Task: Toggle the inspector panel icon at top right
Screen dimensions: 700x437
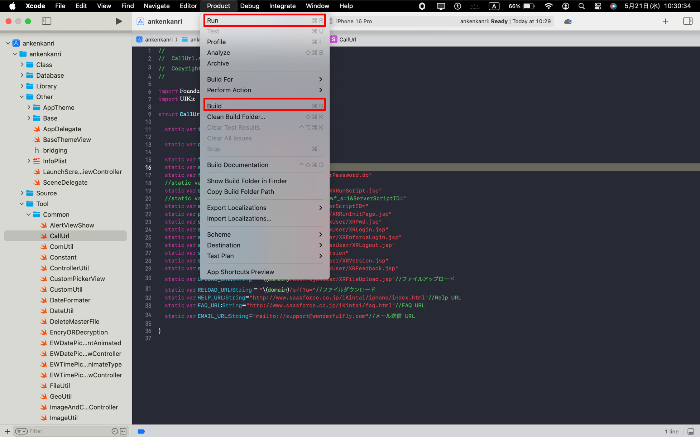Action: [687, 21]
